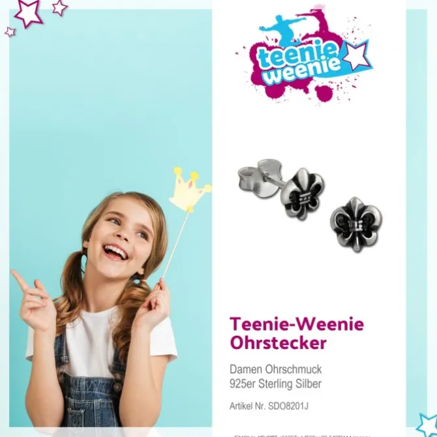Click the 'Ohrstecker' heading text
The width and height of the screenshot is (437, 437).
(278, 343)
